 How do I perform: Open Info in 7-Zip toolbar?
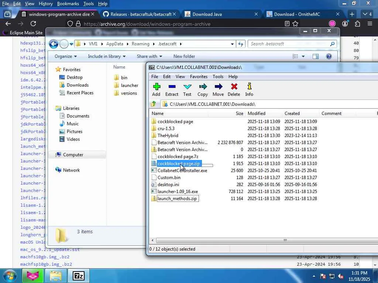[249, 90]
